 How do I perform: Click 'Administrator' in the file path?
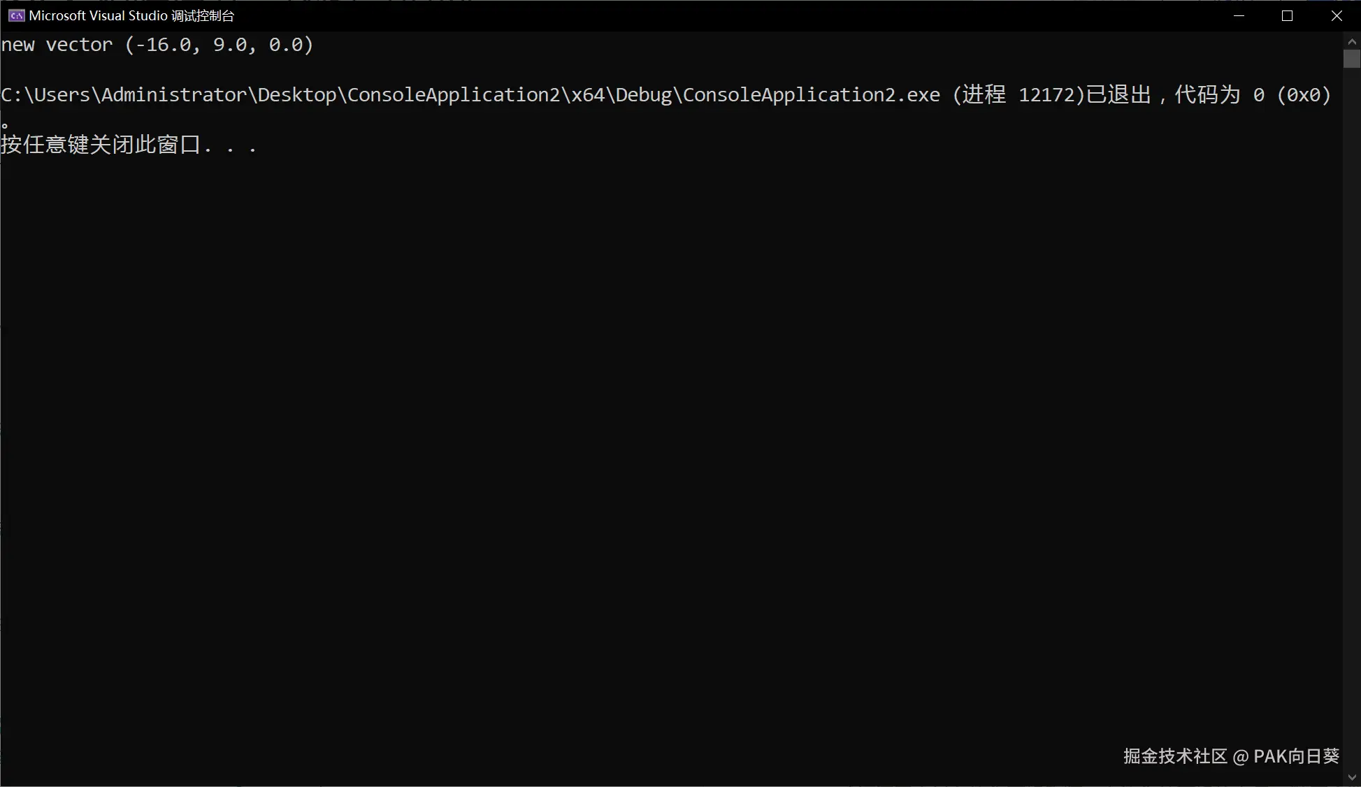pos(173,94)
